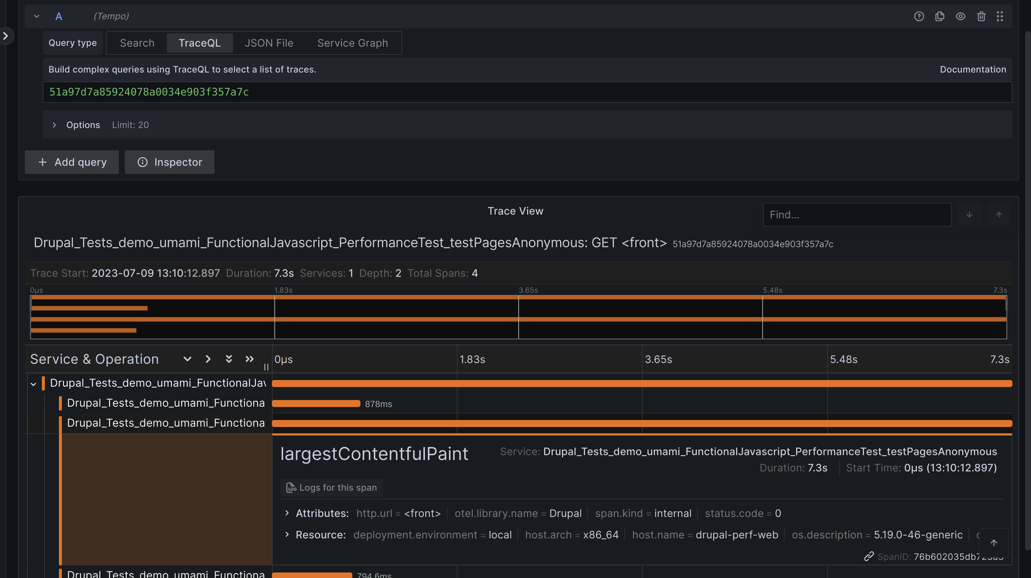Expand the Attributes section
The width and height of the screenshot is (1031, 578).
287,513
